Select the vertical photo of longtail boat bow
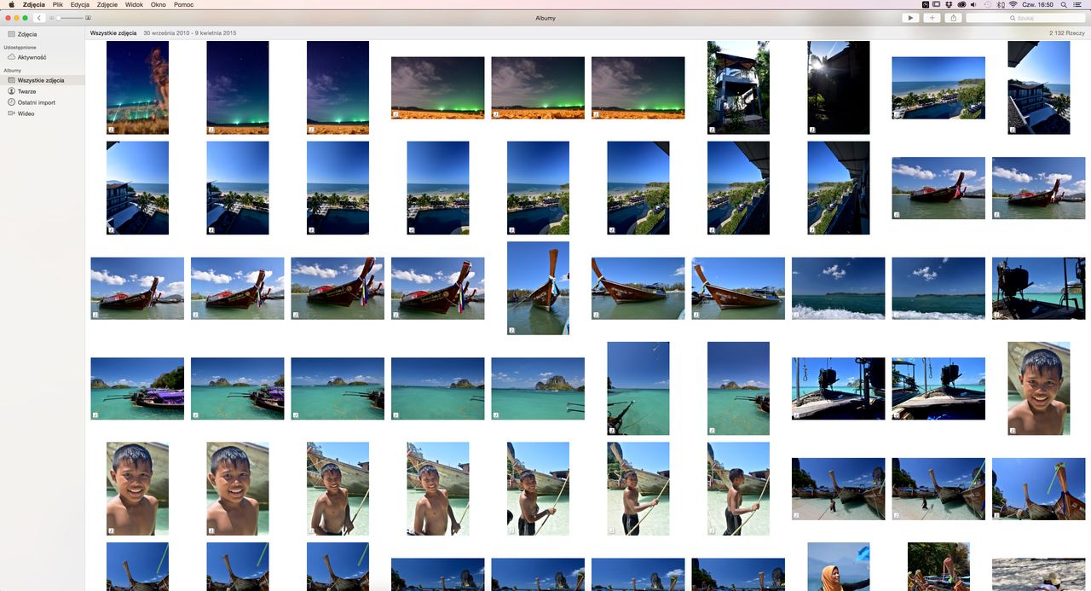The height and width of the screenshot is (591, 1091). click(x=538, y=288)
